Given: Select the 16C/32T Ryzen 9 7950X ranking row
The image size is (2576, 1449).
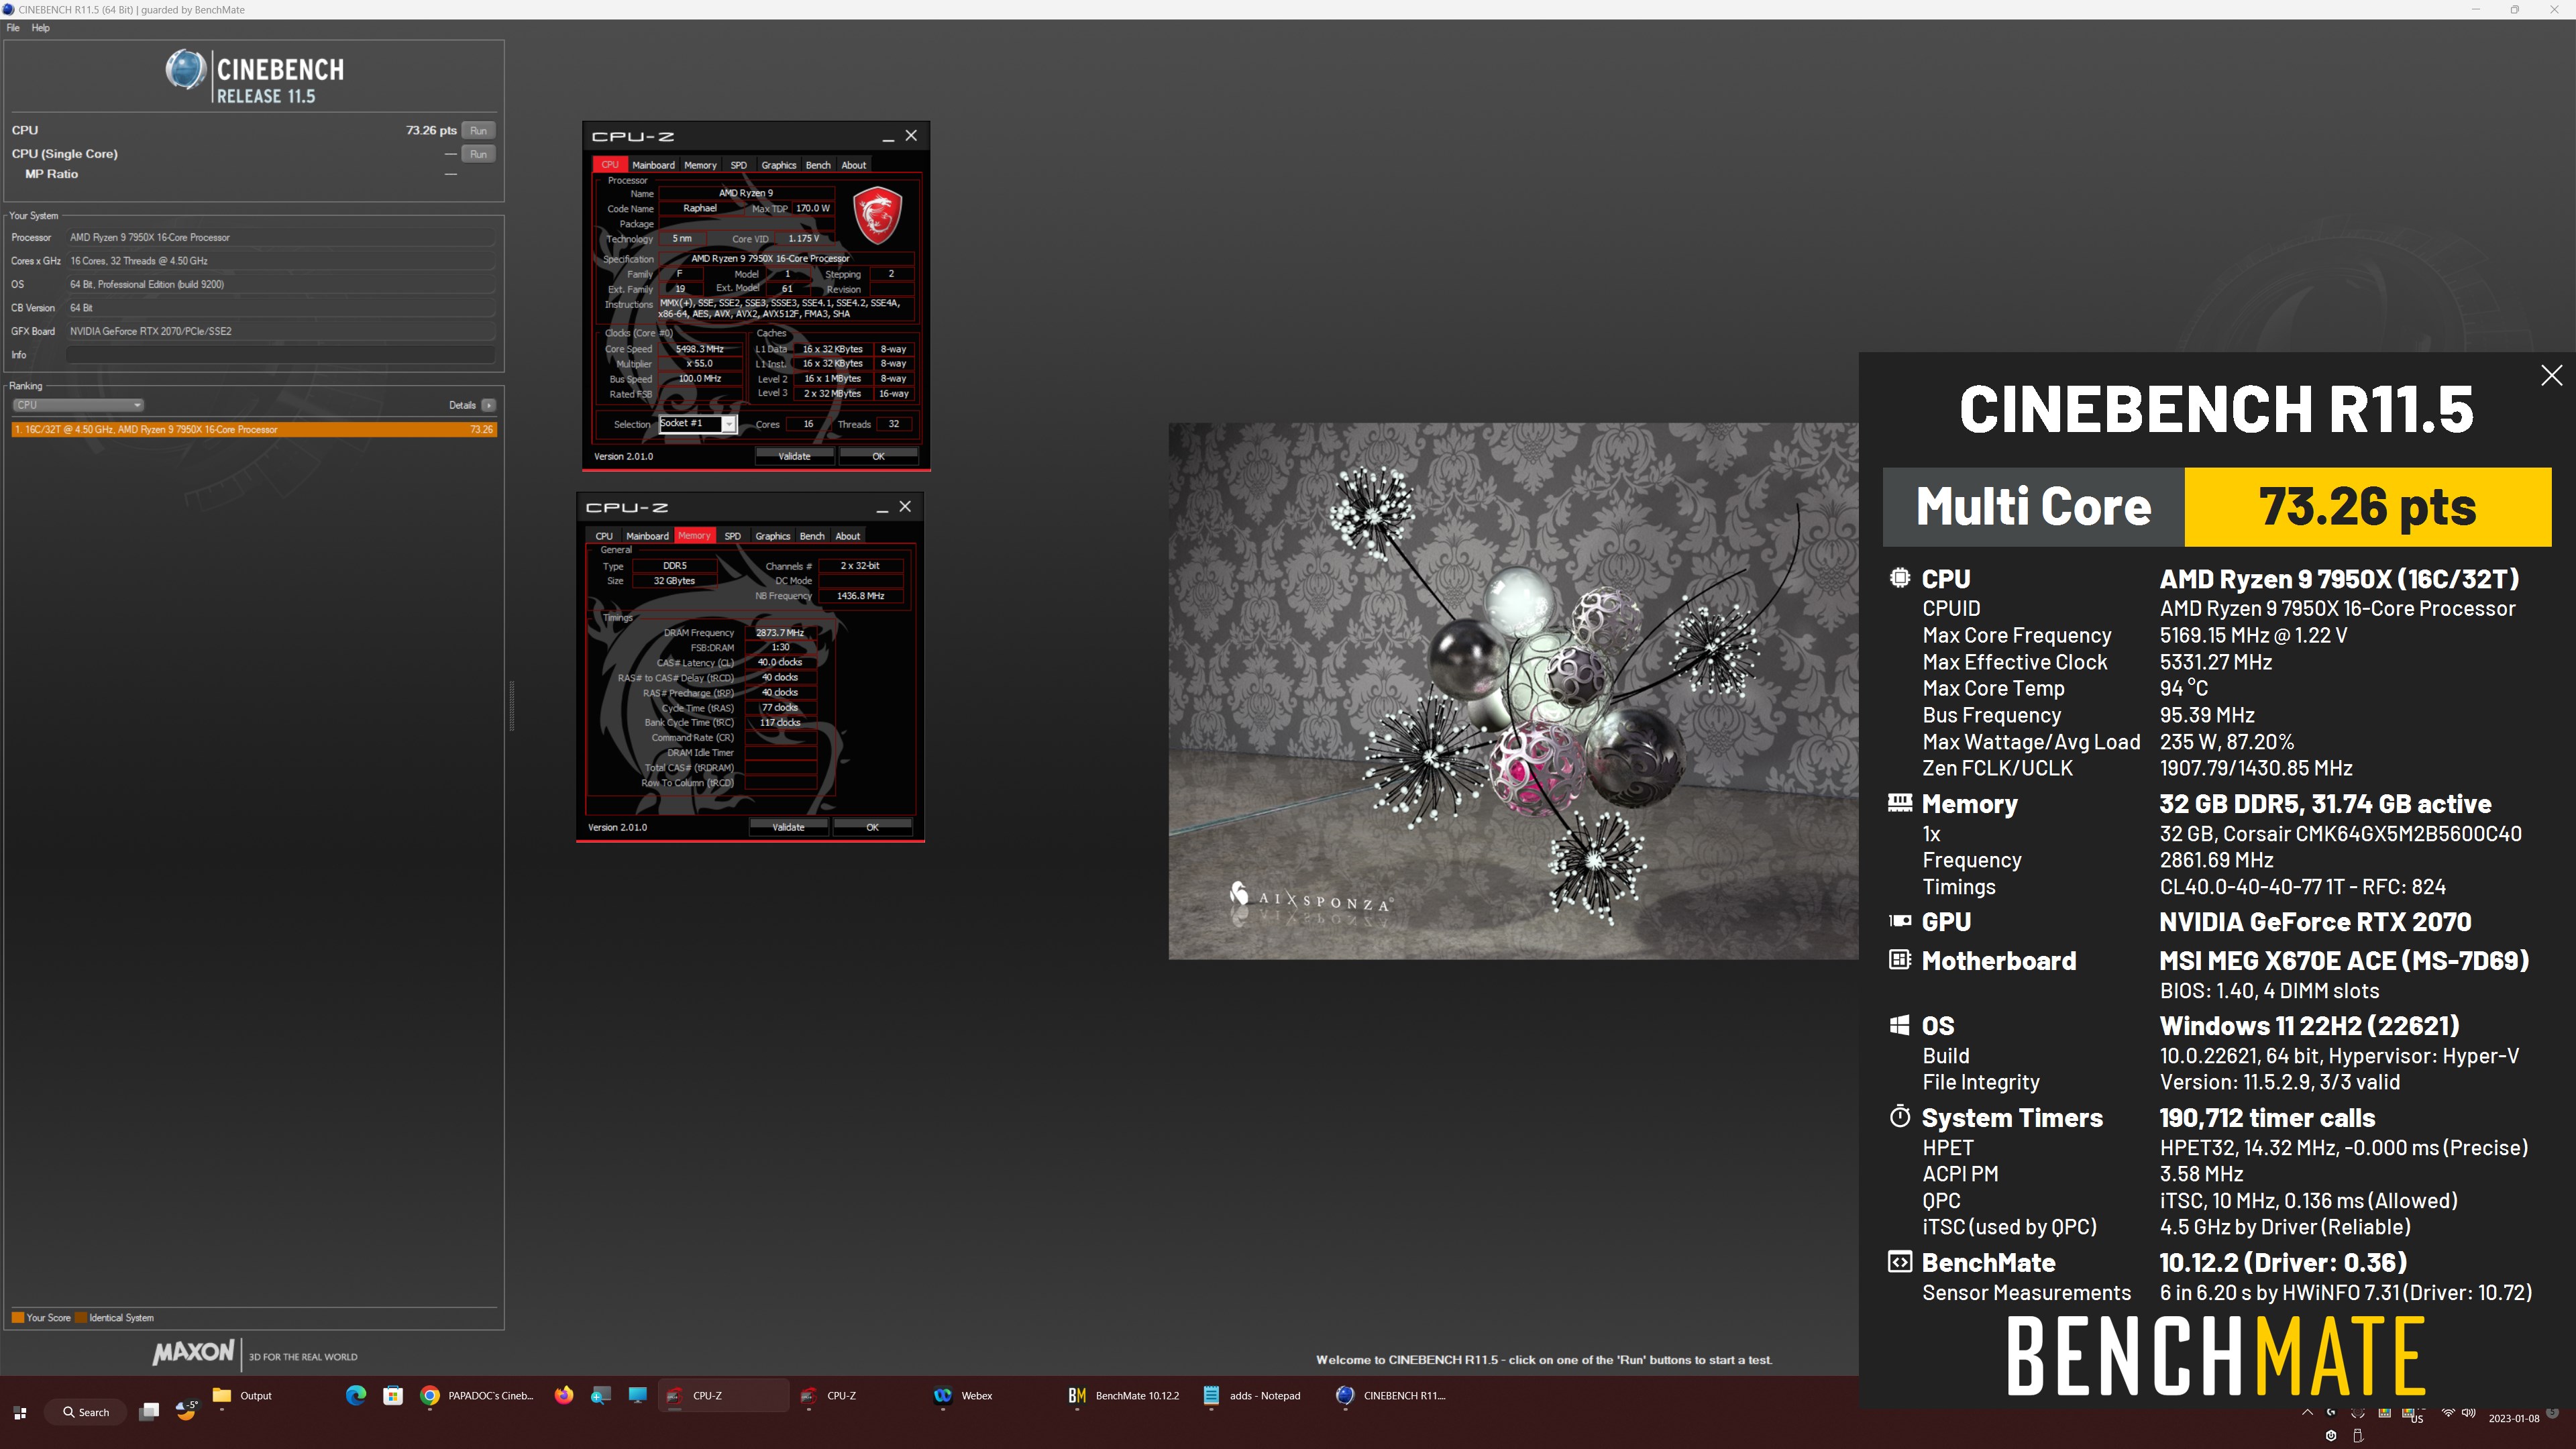Looking at the screenshot, I should point(254,429).
